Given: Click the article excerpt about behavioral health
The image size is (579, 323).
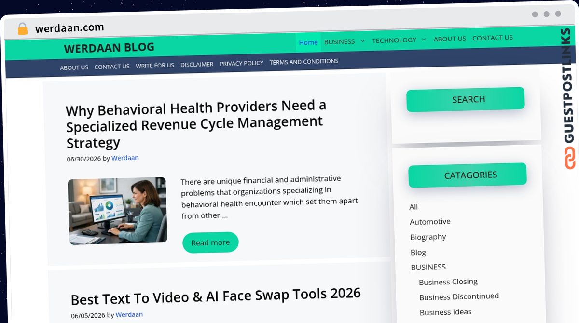Looking at the screenshot, I should pyautogui.click(x=269, y=197).
